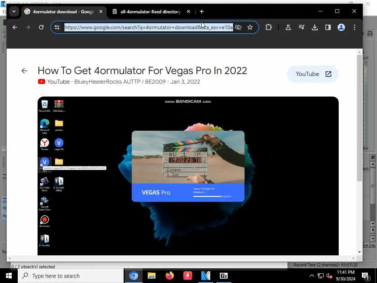Reload the current page
377x283 pixels.
(41, 27)
